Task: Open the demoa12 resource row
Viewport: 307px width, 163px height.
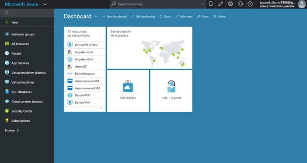Action: pos(85,67)
